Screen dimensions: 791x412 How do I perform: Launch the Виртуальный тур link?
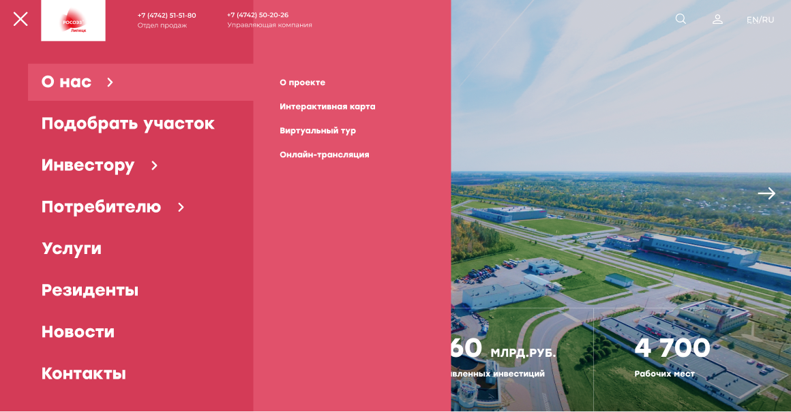pos(317,130)
